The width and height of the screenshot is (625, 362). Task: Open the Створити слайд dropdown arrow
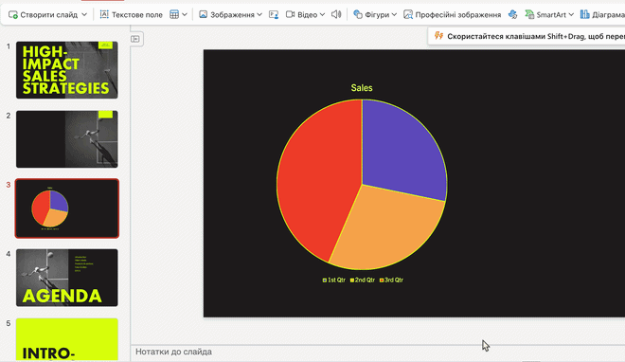84,15
